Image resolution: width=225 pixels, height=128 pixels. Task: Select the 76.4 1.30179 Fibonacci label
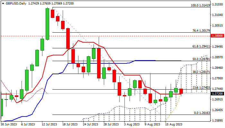201,31
